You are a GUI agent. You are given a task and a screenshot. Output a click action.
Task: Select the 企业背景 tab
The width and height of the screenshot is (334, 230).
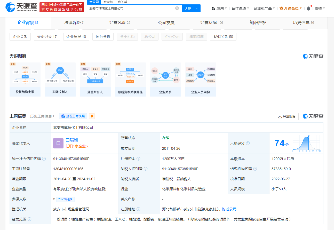tap(28, 23)
